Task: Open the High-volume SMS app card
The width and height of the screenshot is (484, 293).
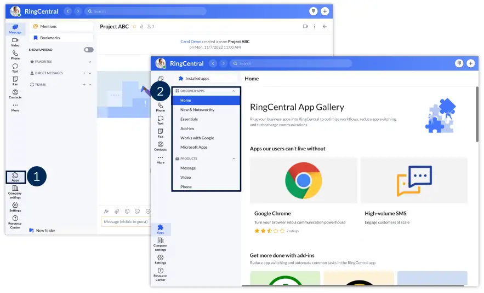Action: pos(414,191)
